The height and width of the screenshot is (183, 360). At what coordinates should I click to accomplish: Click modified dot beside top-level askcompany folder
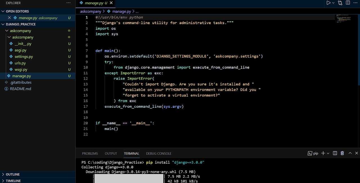tap(69, 31)
